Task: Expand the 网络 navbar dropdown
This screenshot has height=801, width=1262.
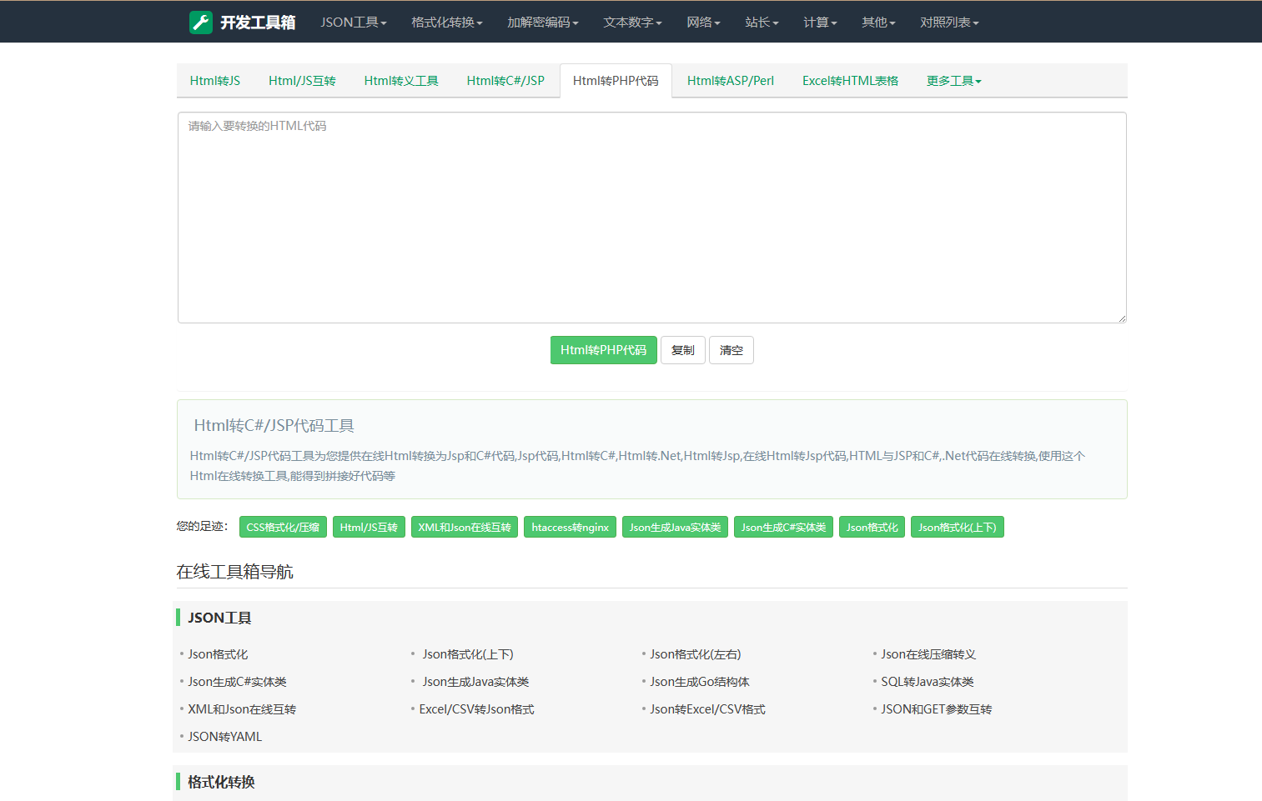Action: pos(703,23)
